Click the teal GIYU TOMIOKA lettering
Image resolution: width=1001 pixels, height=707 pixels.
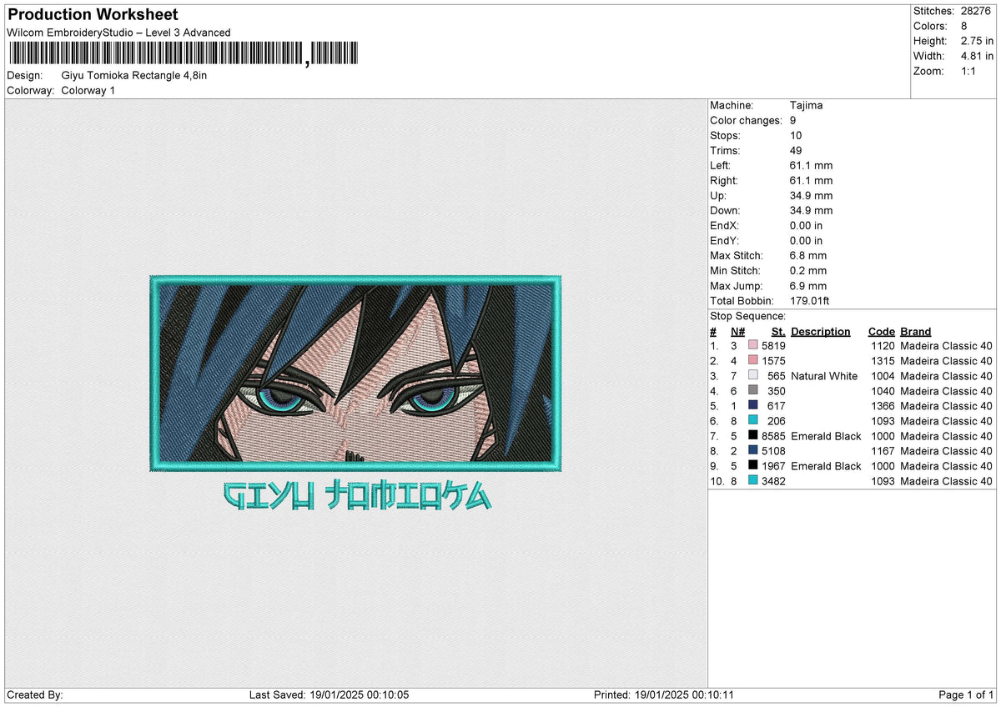pyautogui.click(x=358, y=497)
